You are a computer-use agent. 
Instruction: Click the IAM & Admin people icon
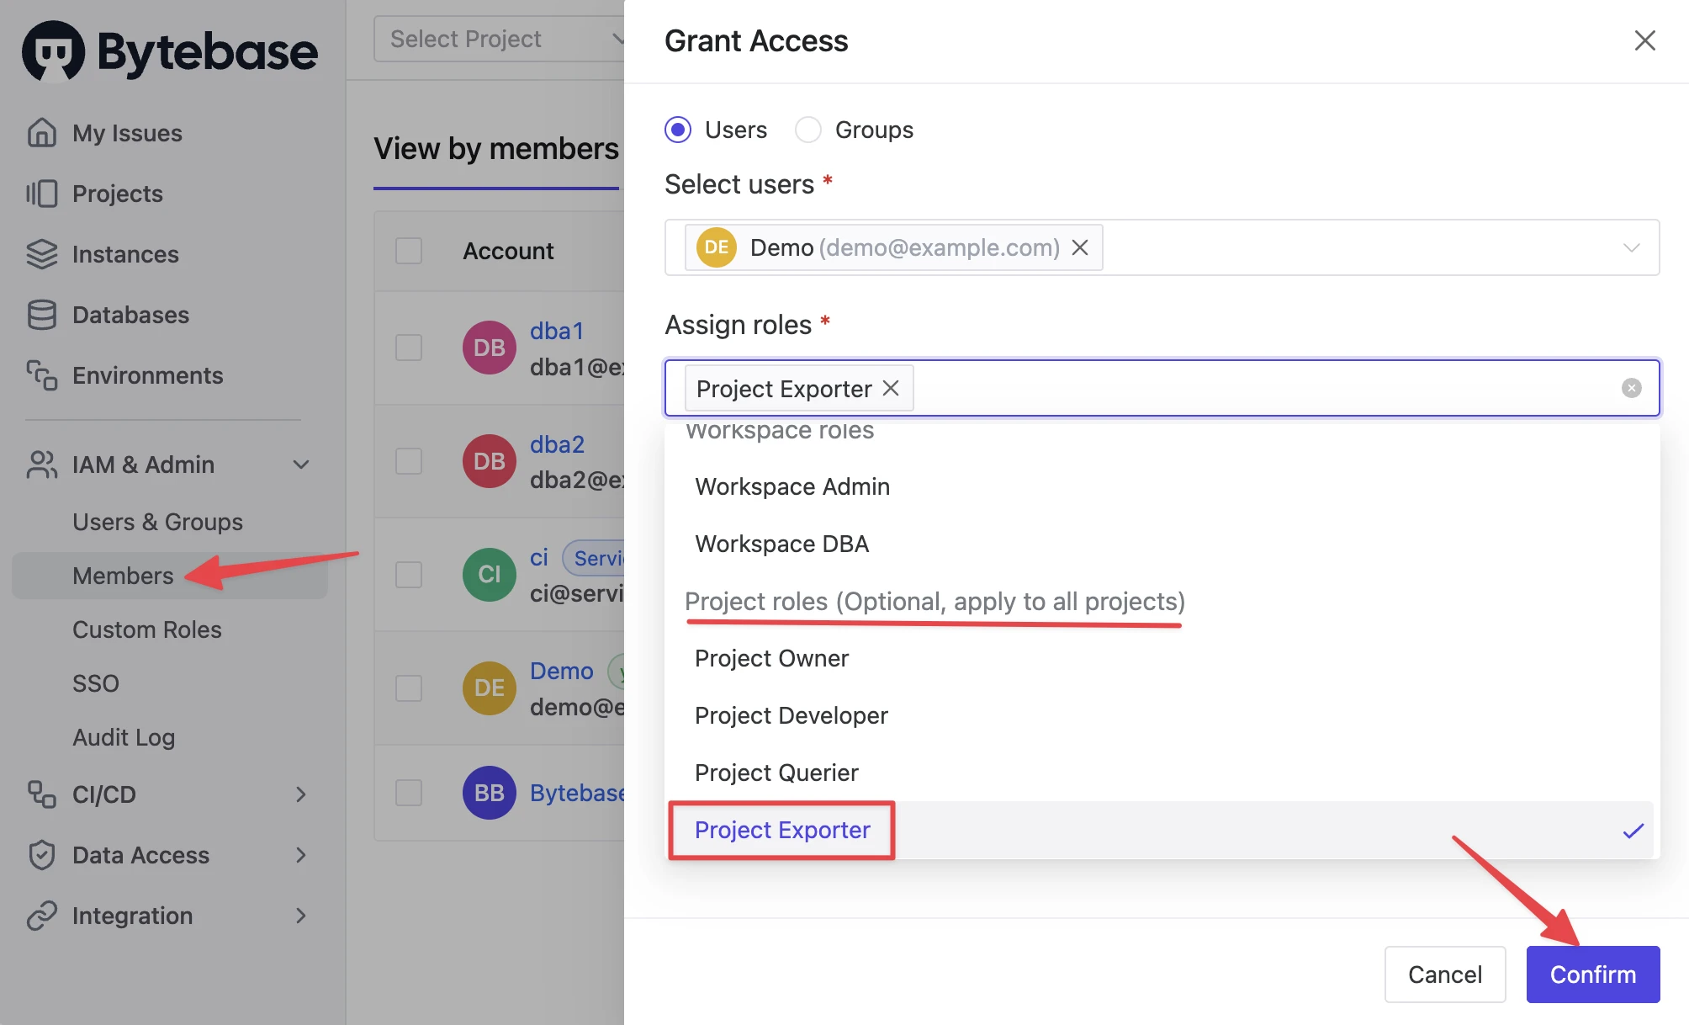tap(41, 465)
